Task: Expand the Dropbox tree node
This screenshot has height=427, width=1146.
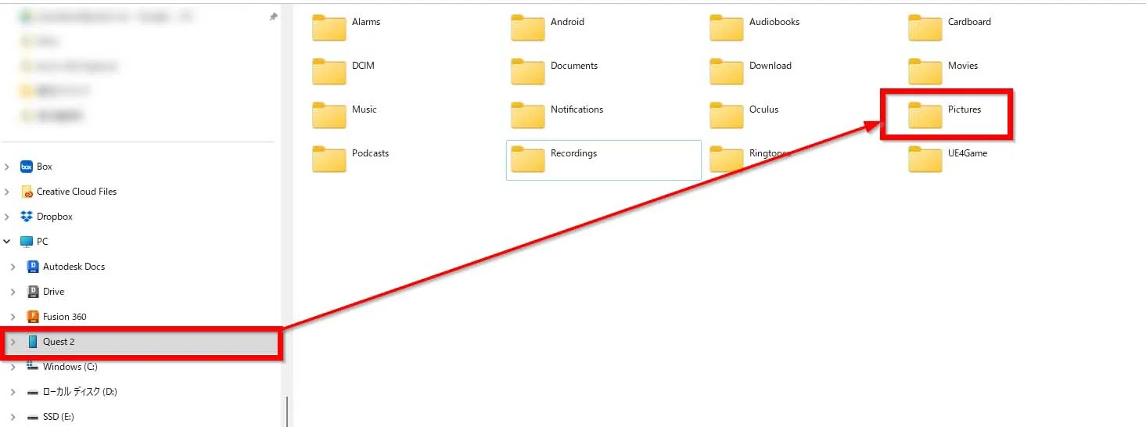Action: (x=7, y=217)
